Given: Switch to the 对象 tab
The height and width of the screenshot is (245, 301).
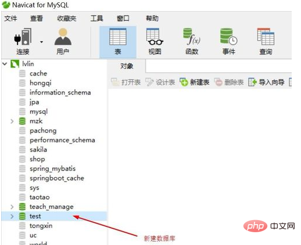Looking at the screenshot, I should click(x=127, y=66).
